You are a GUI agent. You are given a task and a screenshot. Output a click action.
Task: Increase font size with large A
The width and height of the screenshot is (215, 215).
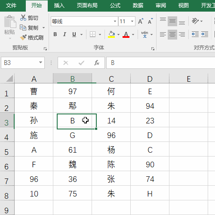pyautogui.click(x=141, y=21)
